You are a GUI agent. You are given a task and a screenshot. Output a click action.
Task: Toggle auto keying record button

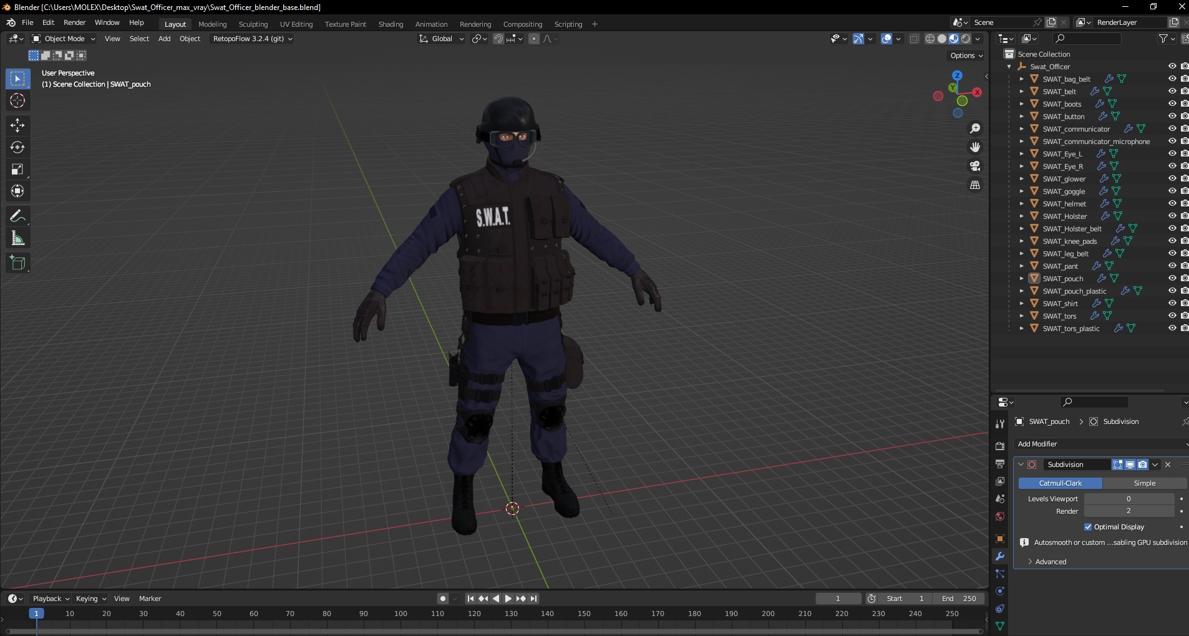coord(443,599)
